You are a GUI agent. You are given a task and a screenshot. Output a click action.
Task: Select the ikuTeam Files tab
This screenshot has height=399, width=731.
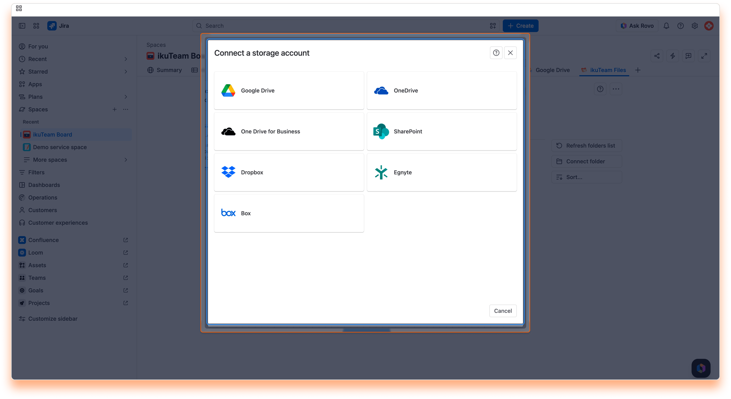tap(604, 70)
